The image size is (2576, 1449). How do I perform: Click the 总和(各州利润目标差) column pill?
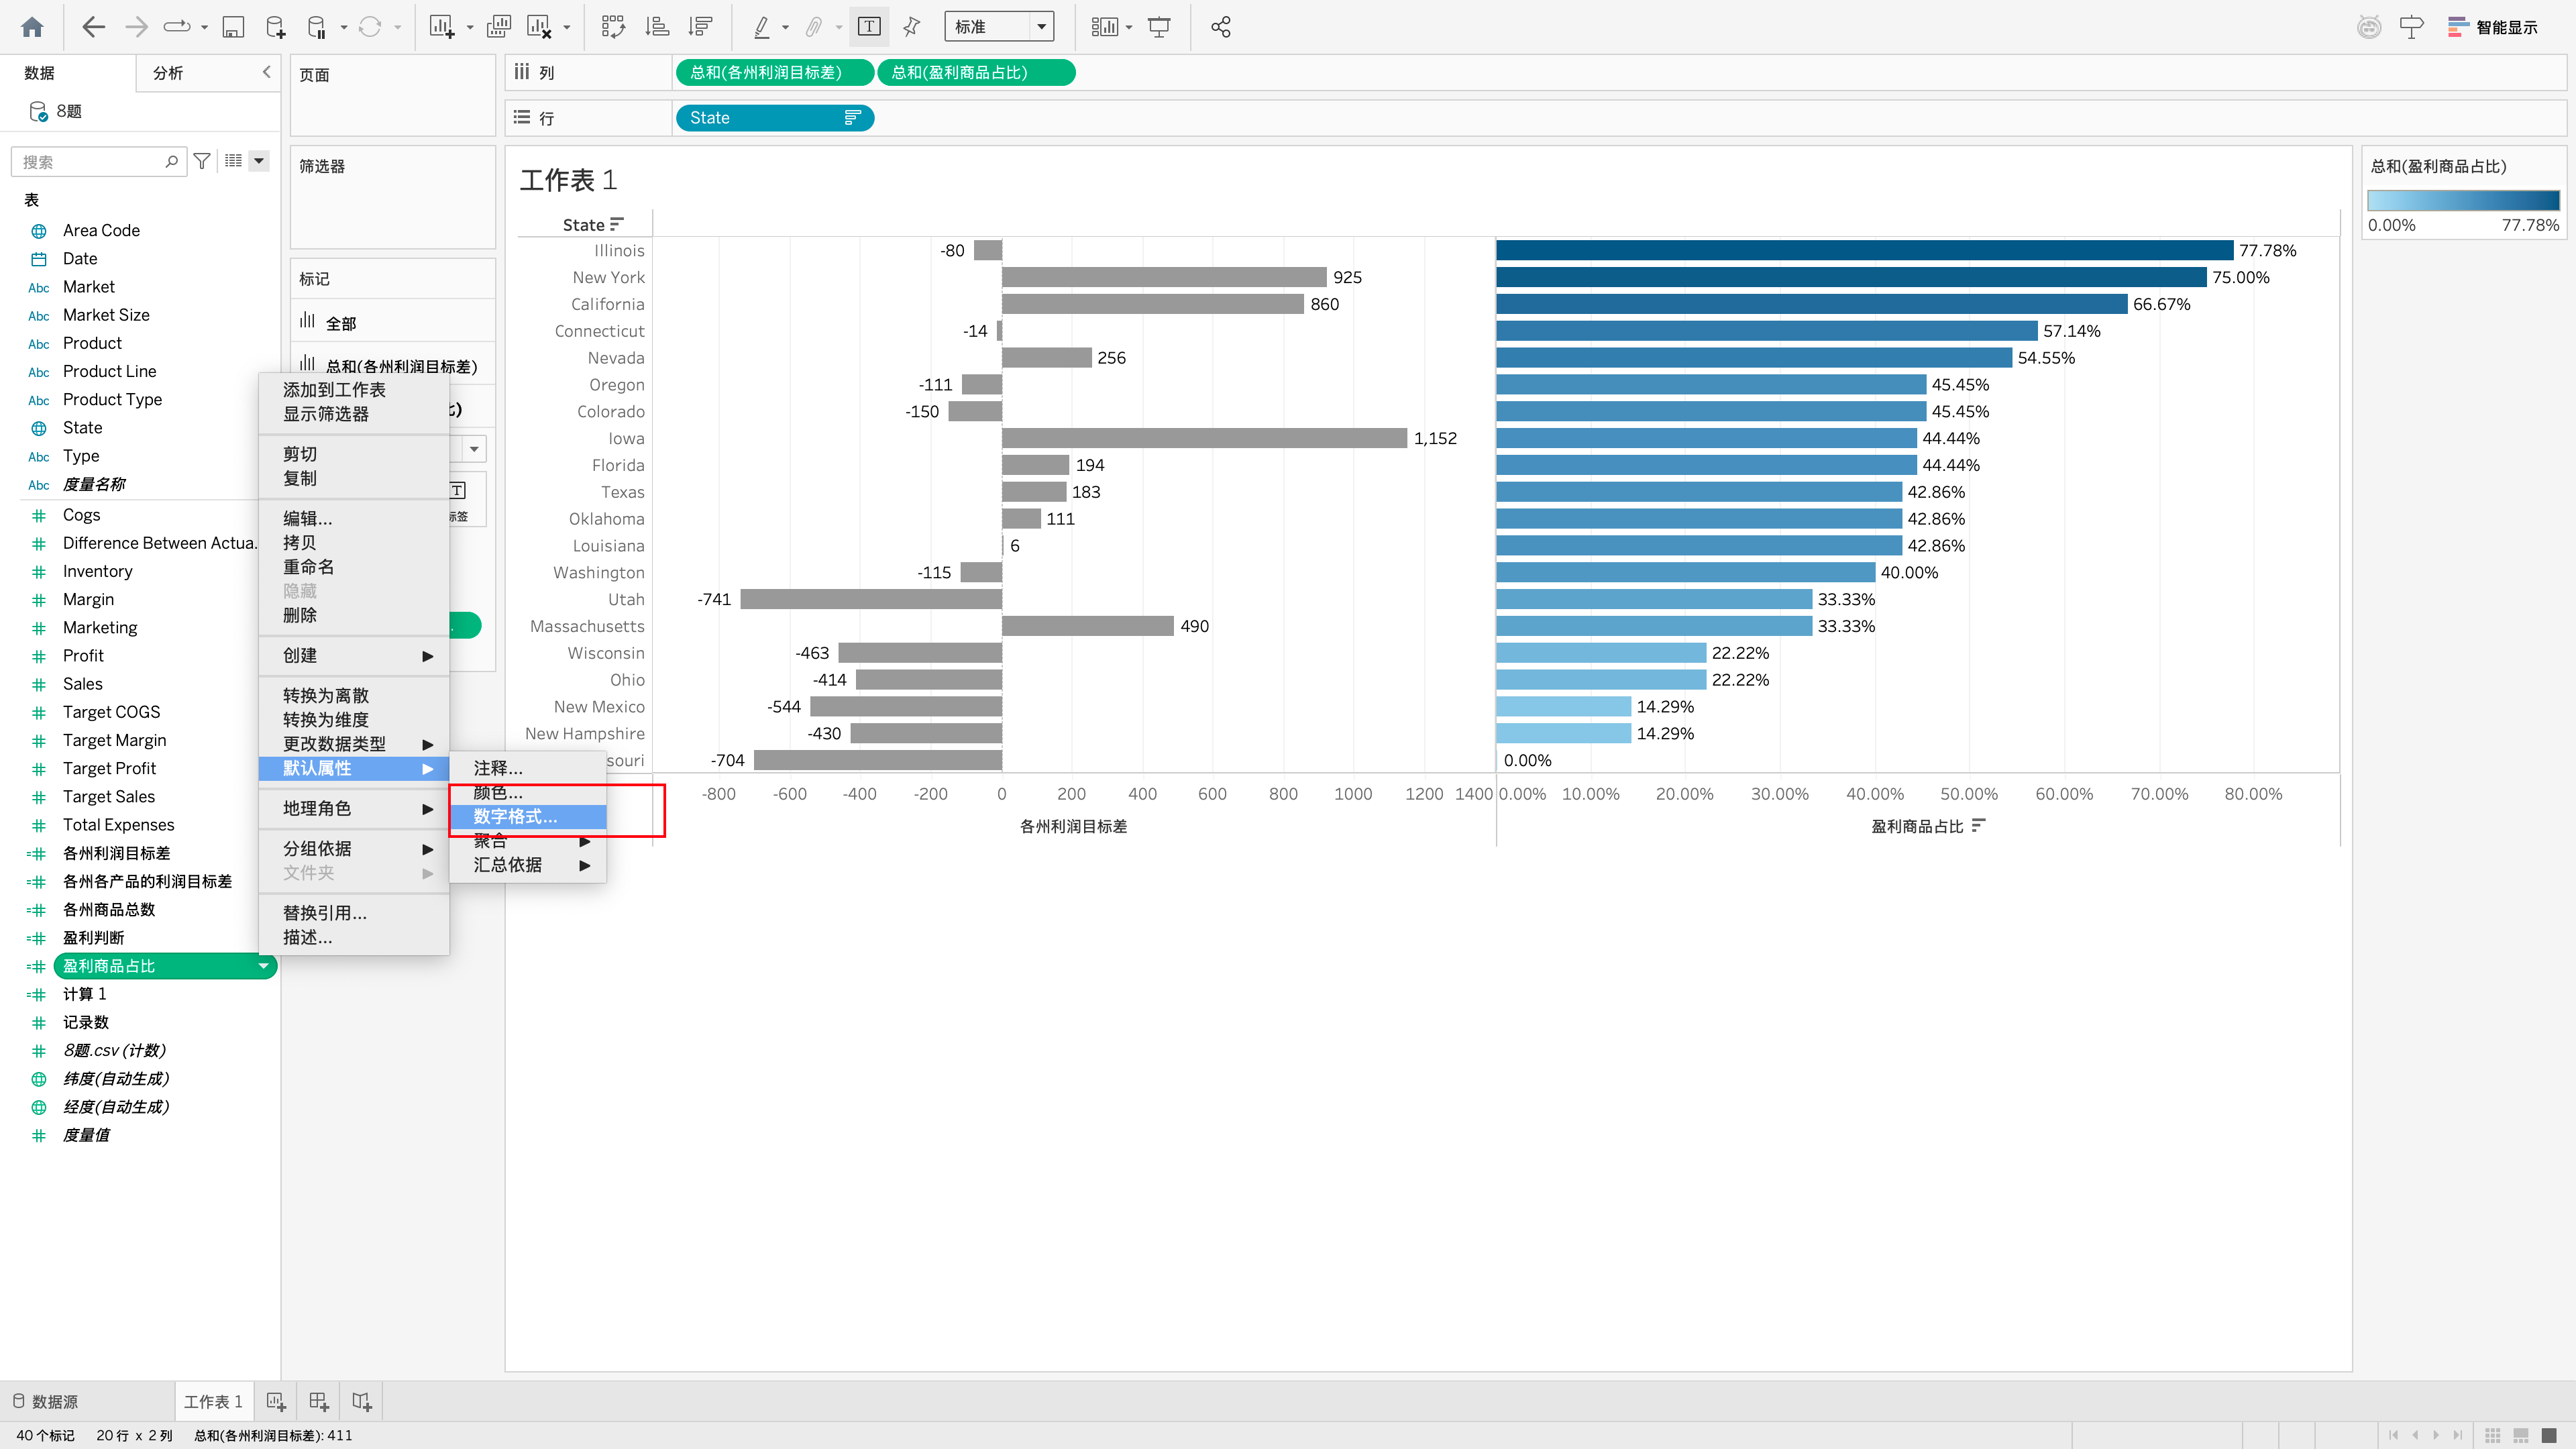774,72
